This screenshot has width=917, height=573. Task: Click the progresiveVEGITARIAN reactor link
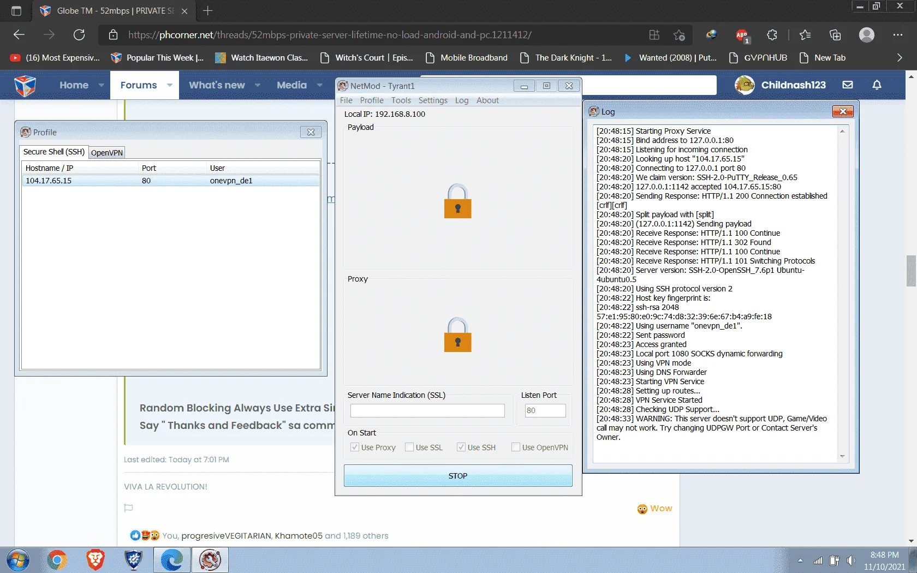226,536
